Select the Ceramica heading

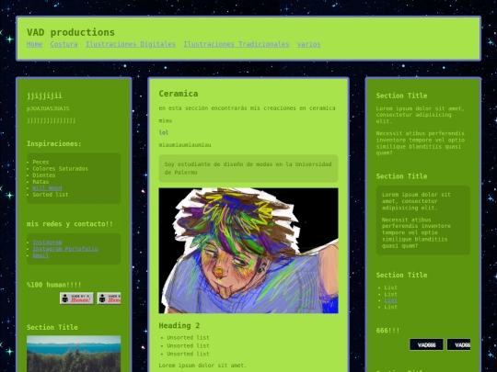(x=179, y=94)
